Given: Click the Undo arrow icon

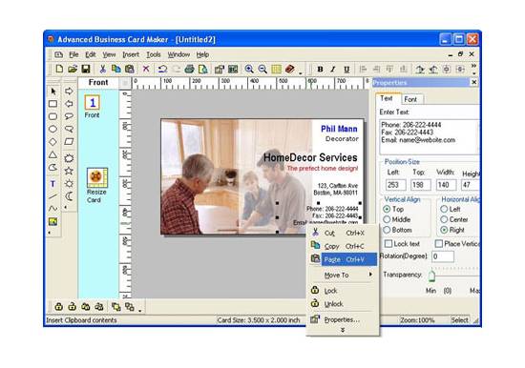Looking at the screenshot, I should [162, 69].
